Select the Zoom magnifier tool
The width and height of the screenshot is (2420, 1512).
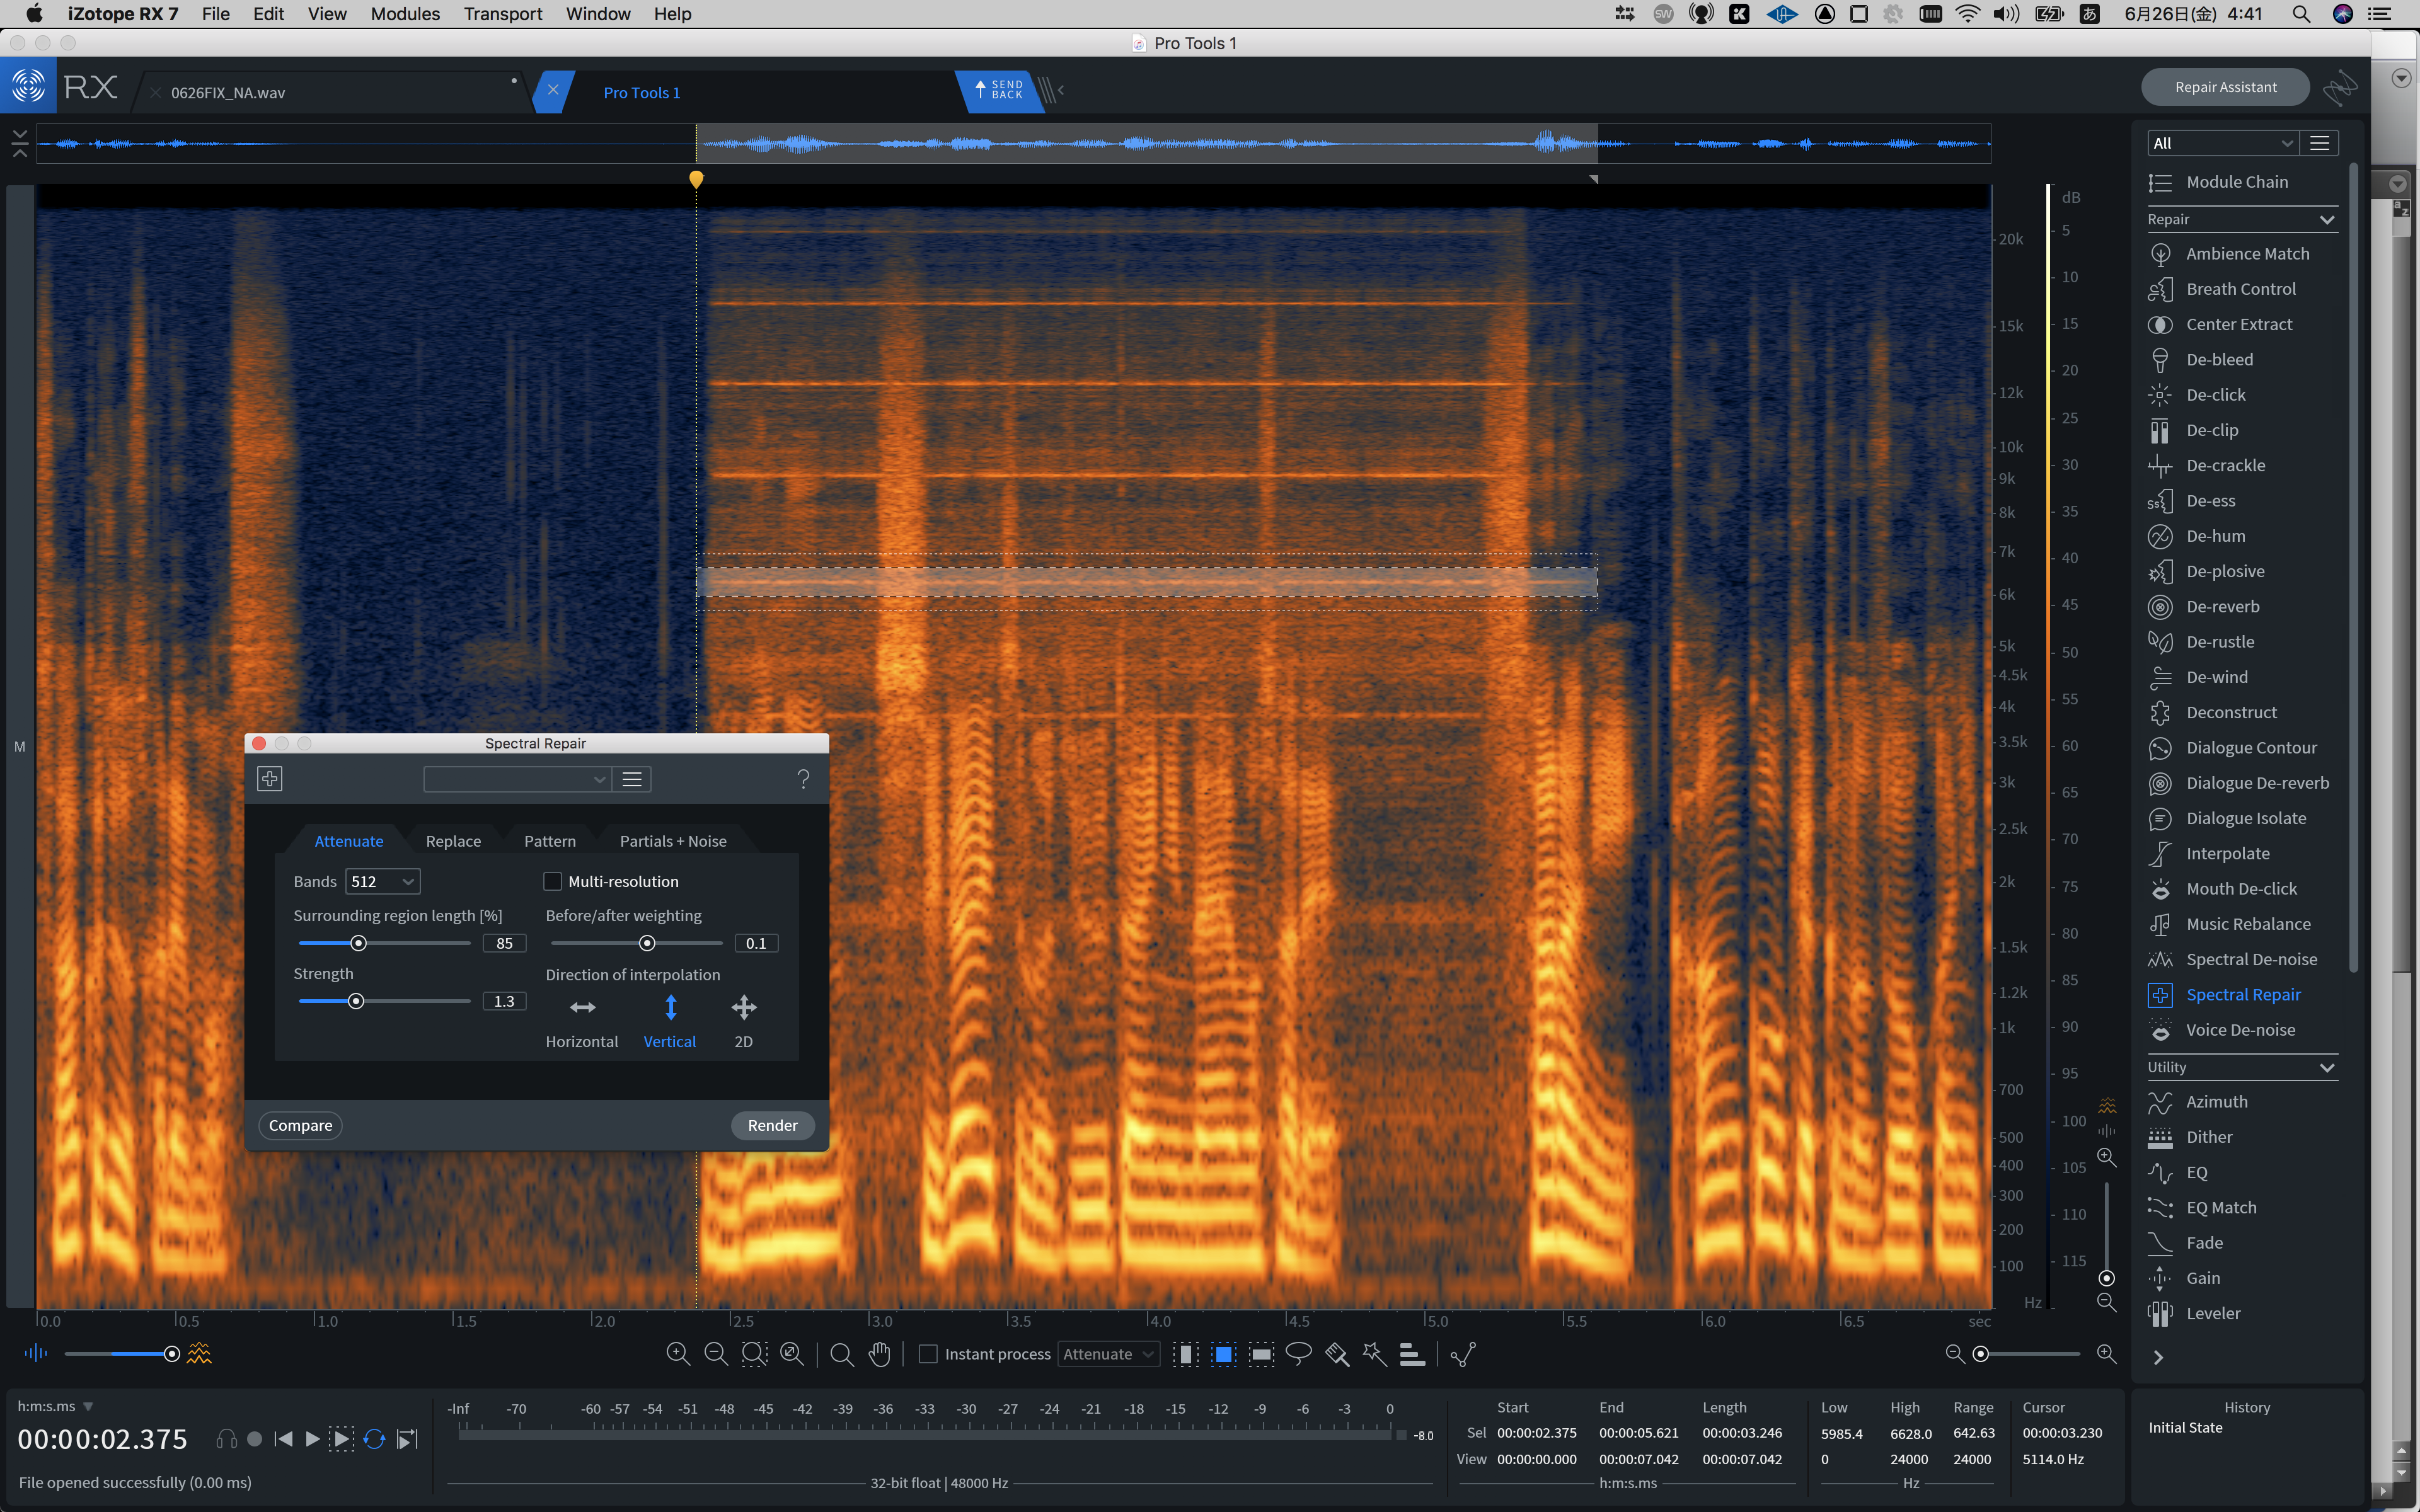842,1354
